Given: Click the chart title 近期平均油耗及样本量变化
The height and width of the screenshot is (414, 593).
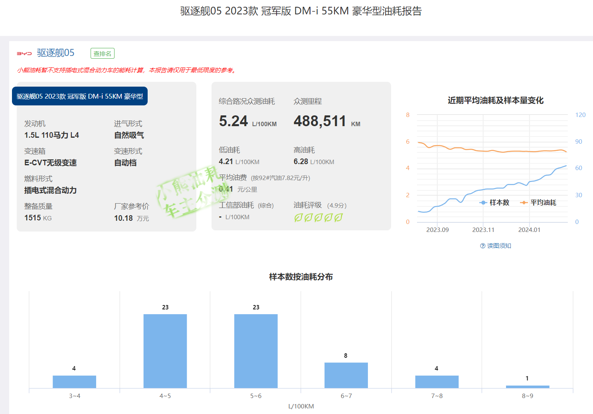Looking at the screenshot, I should (496, 101).
